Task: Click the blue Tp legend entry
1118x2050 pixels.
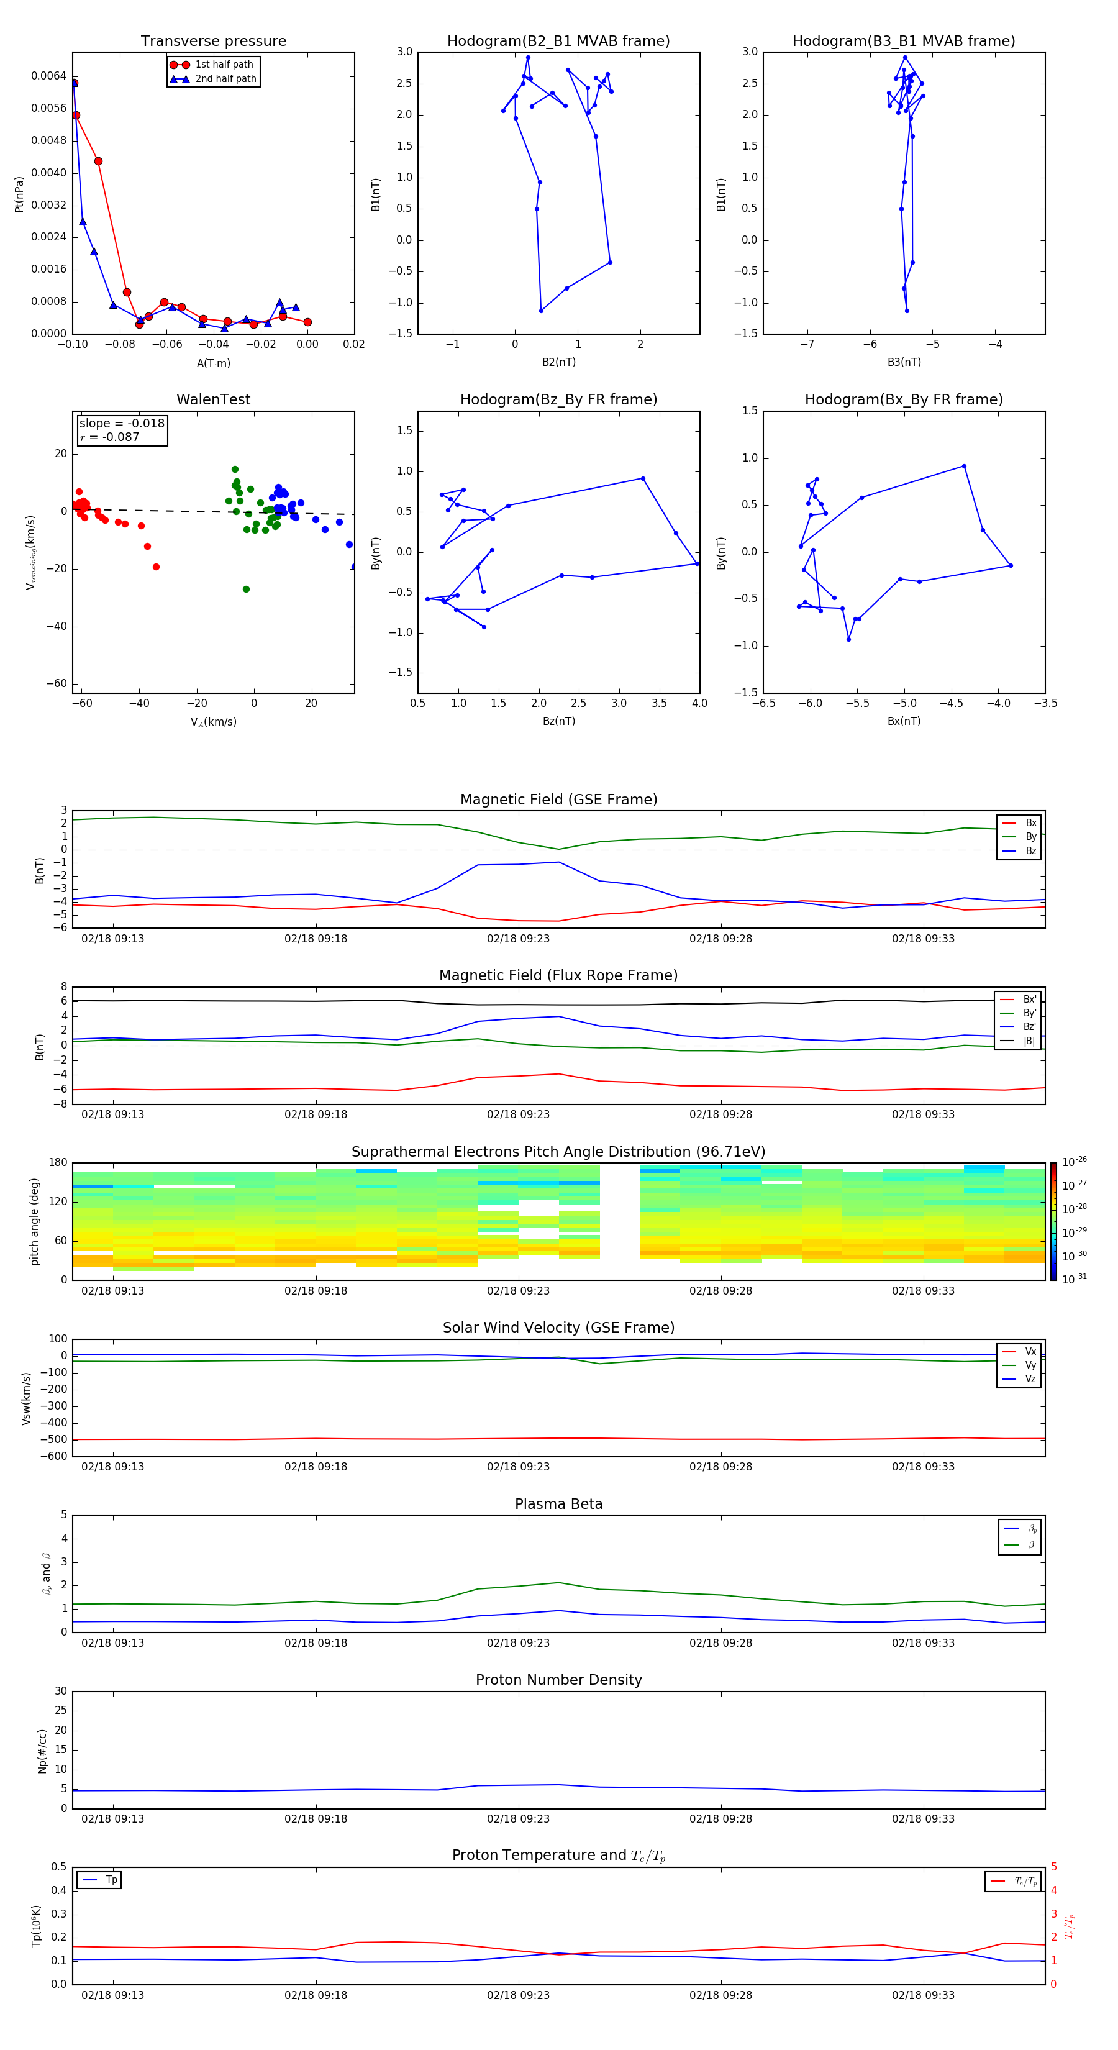Action: 98,1880
